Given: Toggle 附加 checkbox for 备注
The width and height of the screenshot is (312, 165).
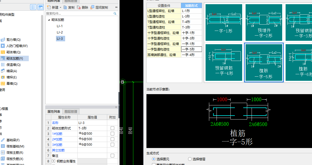Looking at the screenshot, I should click(112, 155).
